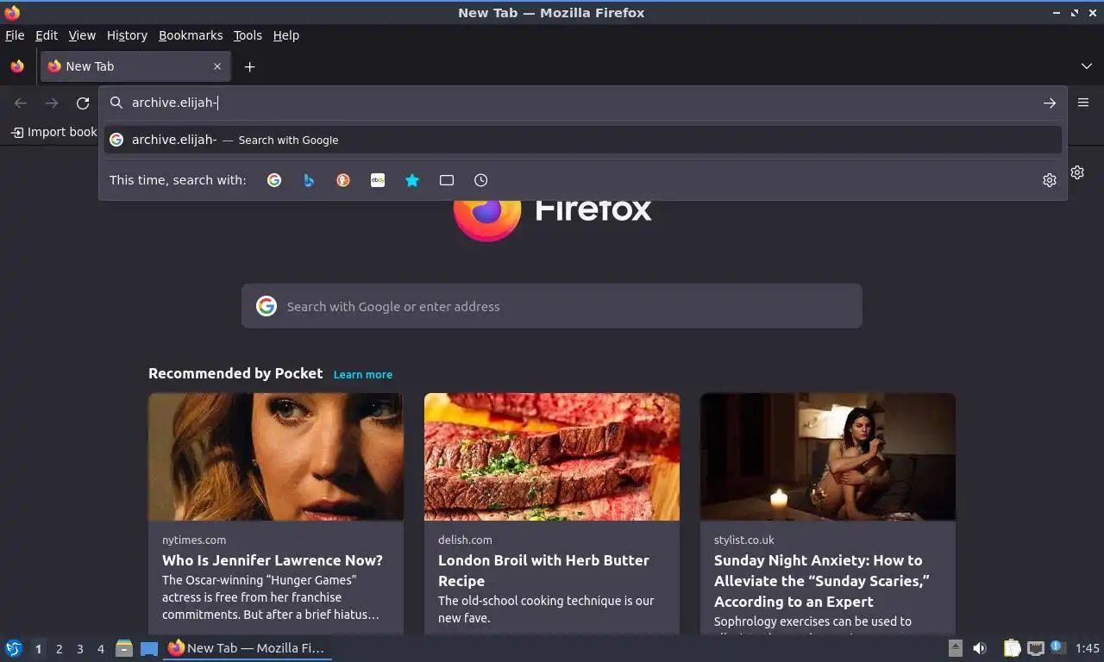Open the network tray icon
1104x662 pixels.
point(1036,648)
